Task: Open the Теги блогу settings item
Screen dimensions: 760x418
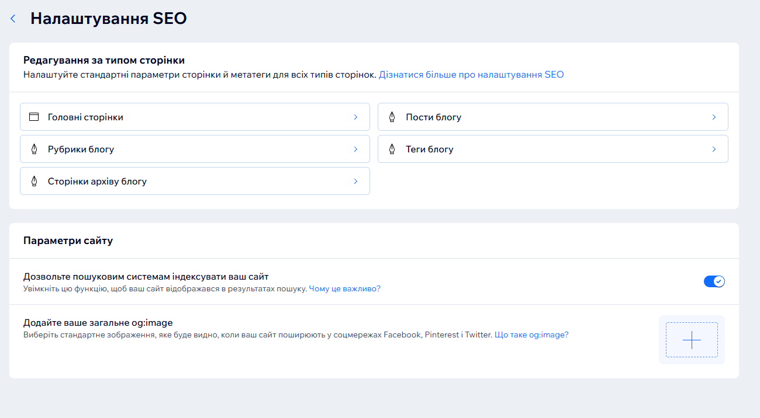Action: (x=430, y=149)
